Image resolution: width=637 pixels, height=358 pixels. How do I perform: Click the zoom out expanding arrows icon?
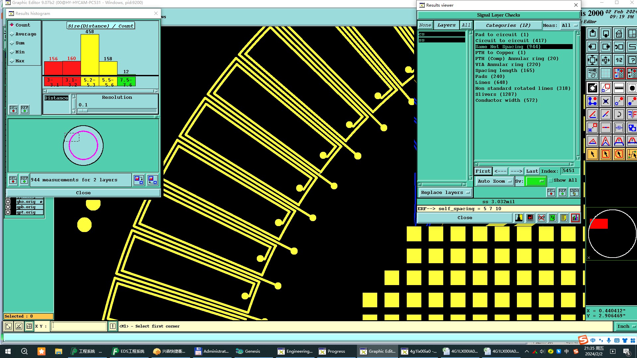(593, 60)
